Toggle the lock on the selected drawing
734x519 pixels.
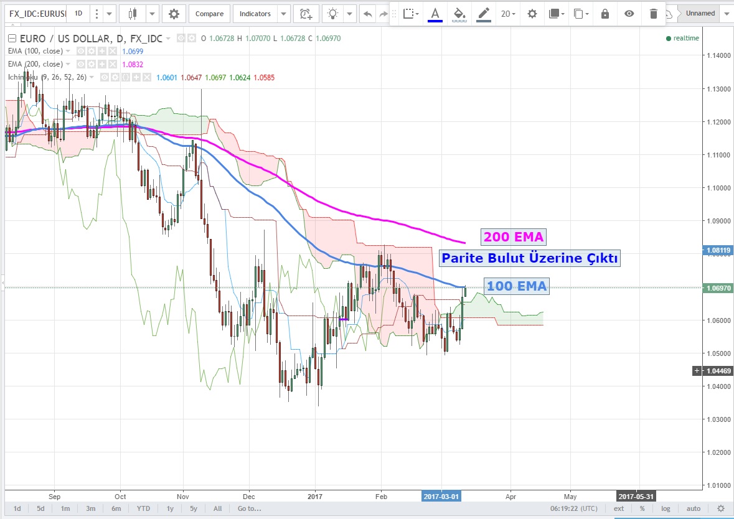click(605, 14)
